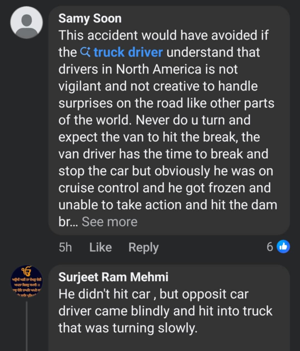Image resolution: width=300 pixels, height=351 pixels.
Task: Open the 'truck driver' highlighted search link
Action: click(x=128, y=52)
